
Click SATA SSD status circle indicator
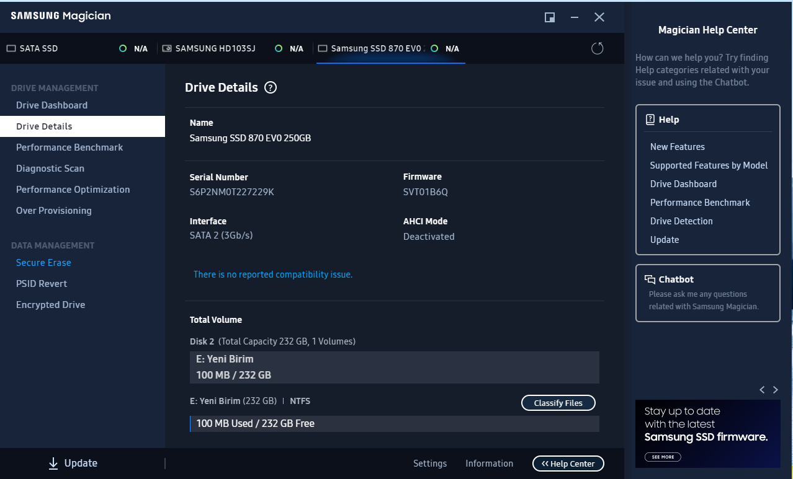click(x=123, y=48)
